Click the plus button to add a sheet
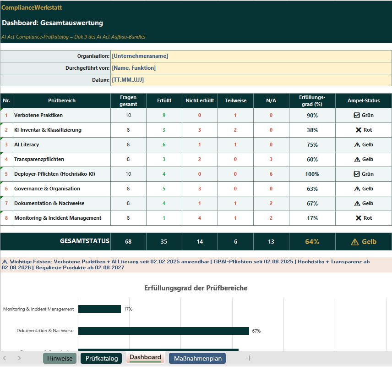Screen dimensions: 392x367 (250, 357)
